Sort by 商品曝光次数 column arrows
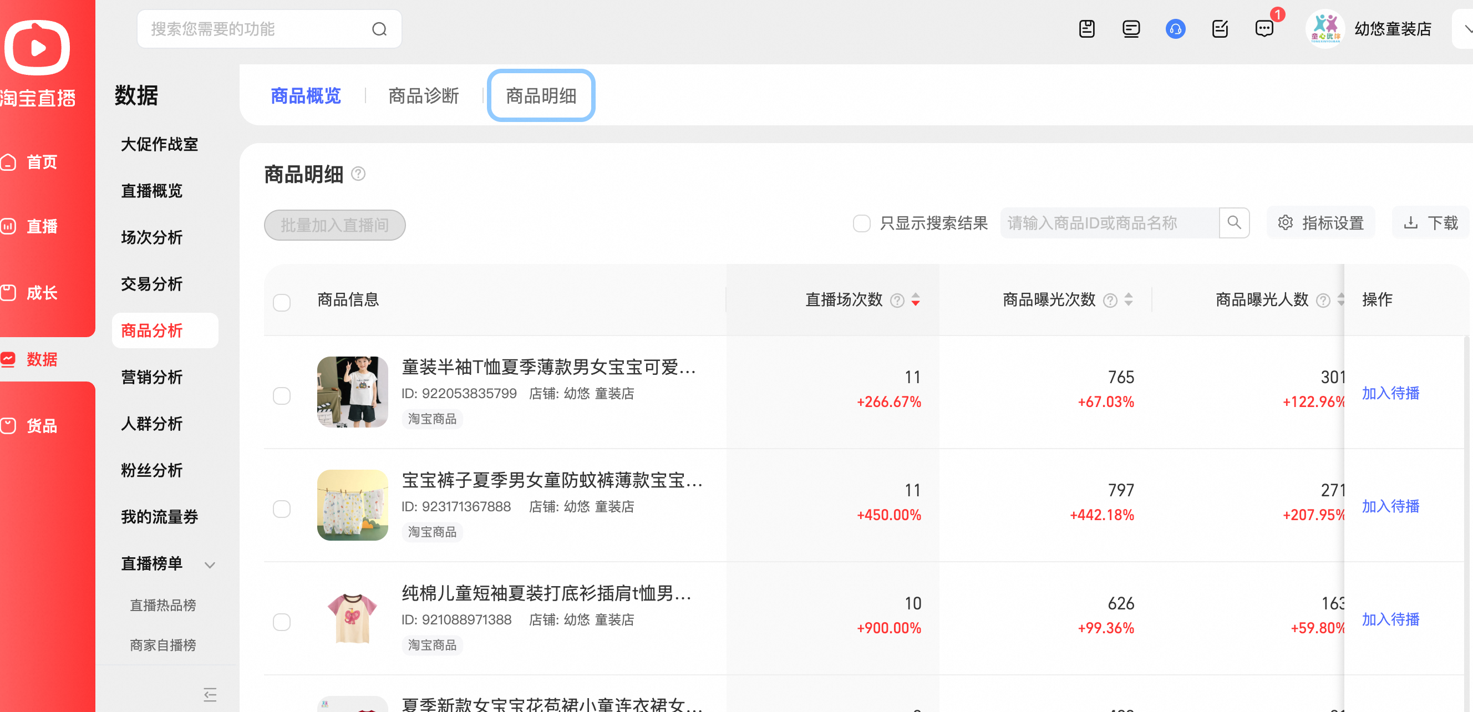1473x712 pixels. [1128, 299]
